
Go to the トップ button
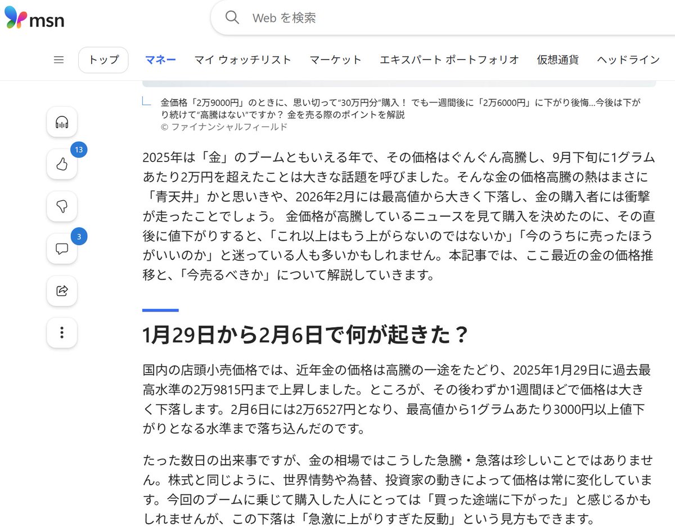tap(103, 60)
